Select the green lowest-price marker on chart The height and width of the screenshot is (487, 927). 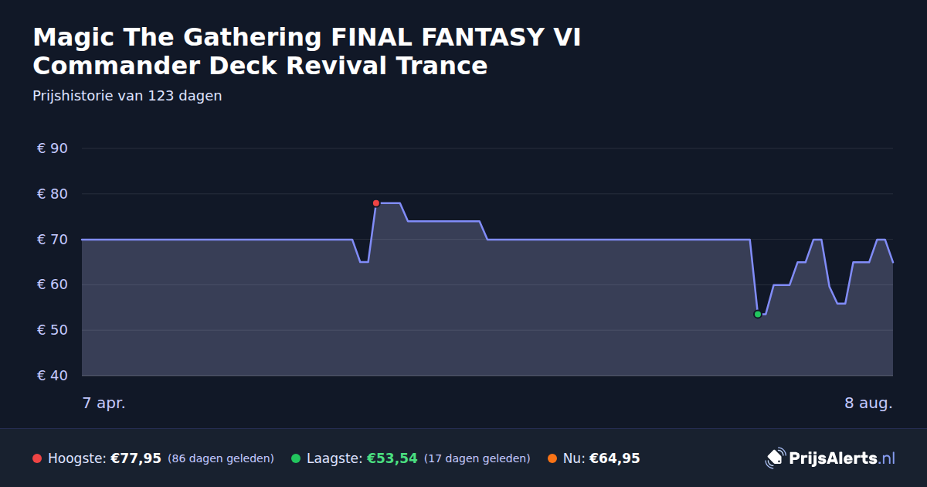coord(758,314)
